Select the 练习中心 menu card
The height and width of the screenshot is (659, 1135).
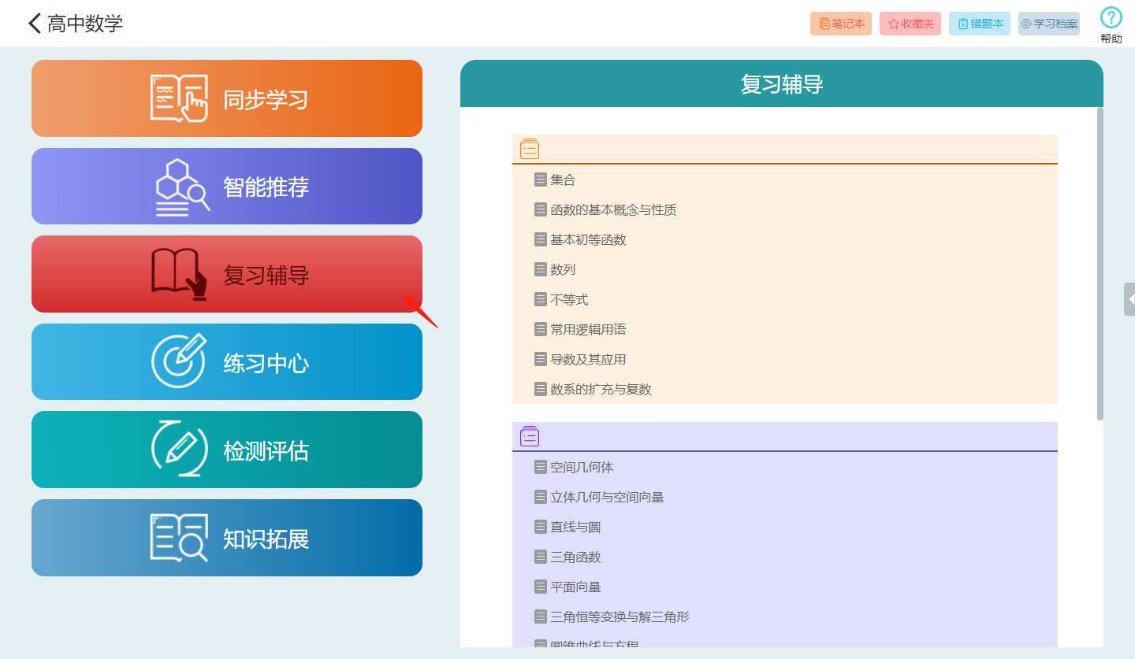click(227, 362)
